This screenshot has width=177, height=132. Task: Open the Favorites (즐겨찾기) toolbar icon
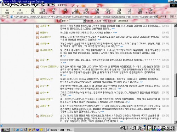(x=76, y=11)
